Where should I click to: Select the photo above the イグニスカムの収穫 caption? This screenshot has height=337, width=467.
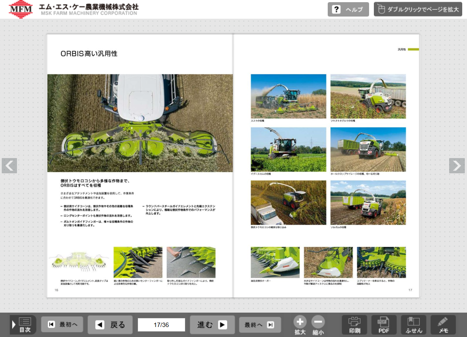point(288,149)
